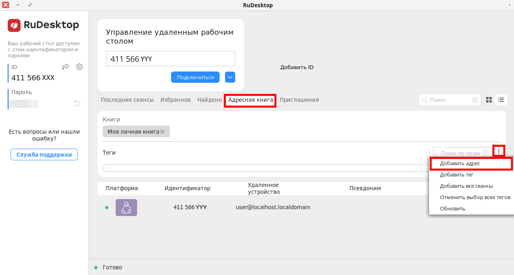Click the local ID 411 566 XXX
The height and width of the screenshot is (275, 514).
coord(33,78)
